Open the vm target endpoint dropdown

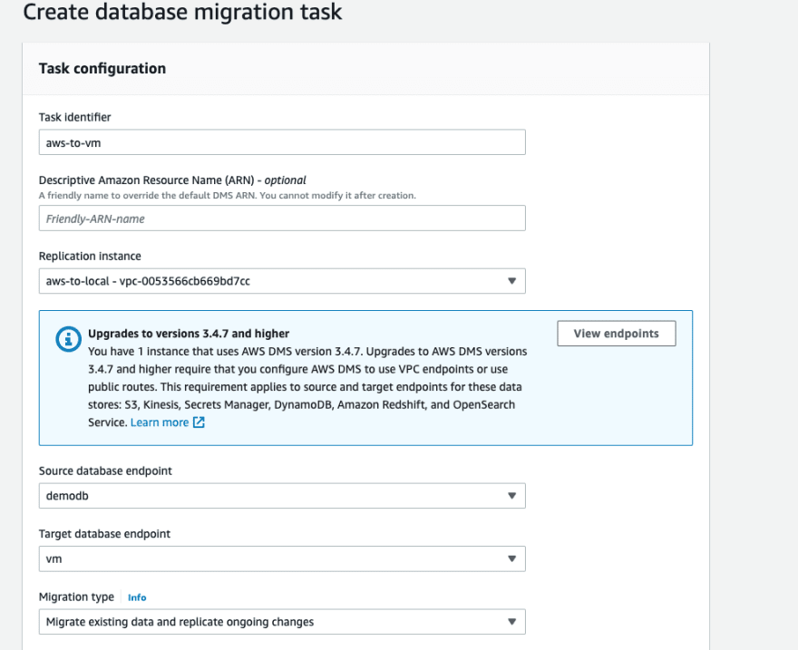click(x=282, y=558)
